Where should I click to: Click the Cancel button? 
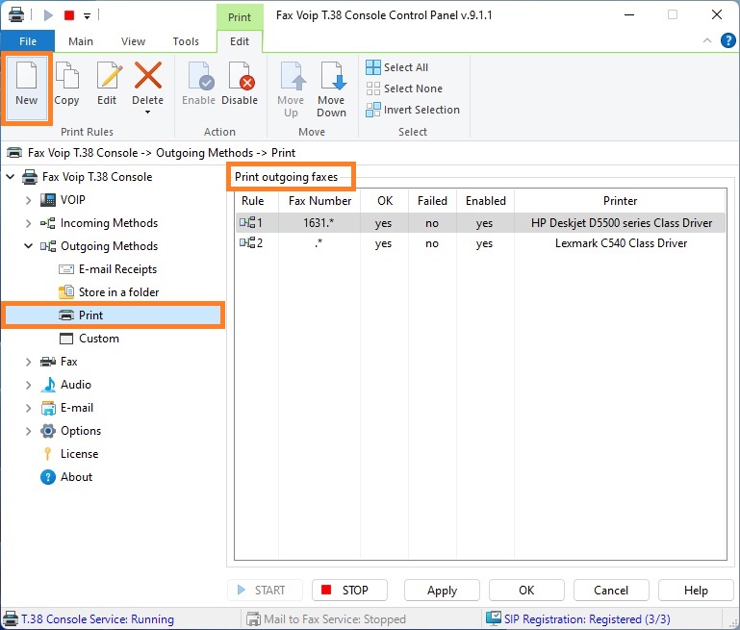(x=611, y=591)
